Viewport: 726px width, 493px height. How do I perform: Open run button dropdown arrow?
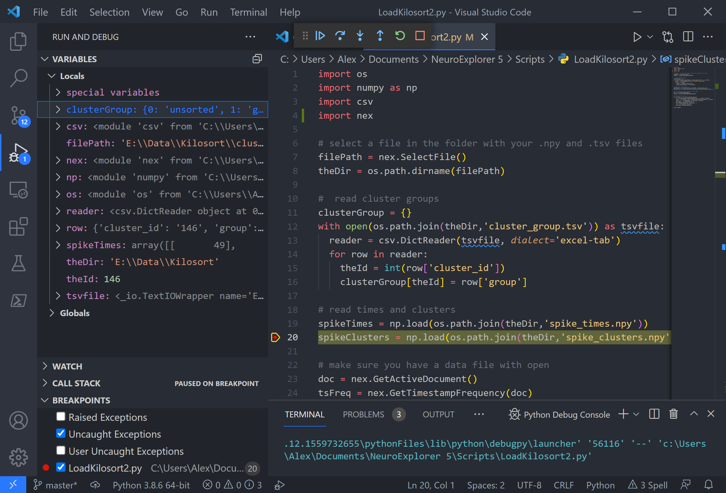(650, 37)
